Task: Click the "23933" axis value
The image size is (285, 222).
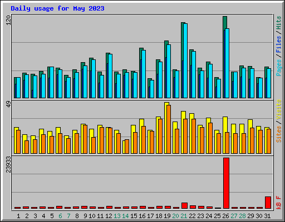Action: click(x=8, y=164)
